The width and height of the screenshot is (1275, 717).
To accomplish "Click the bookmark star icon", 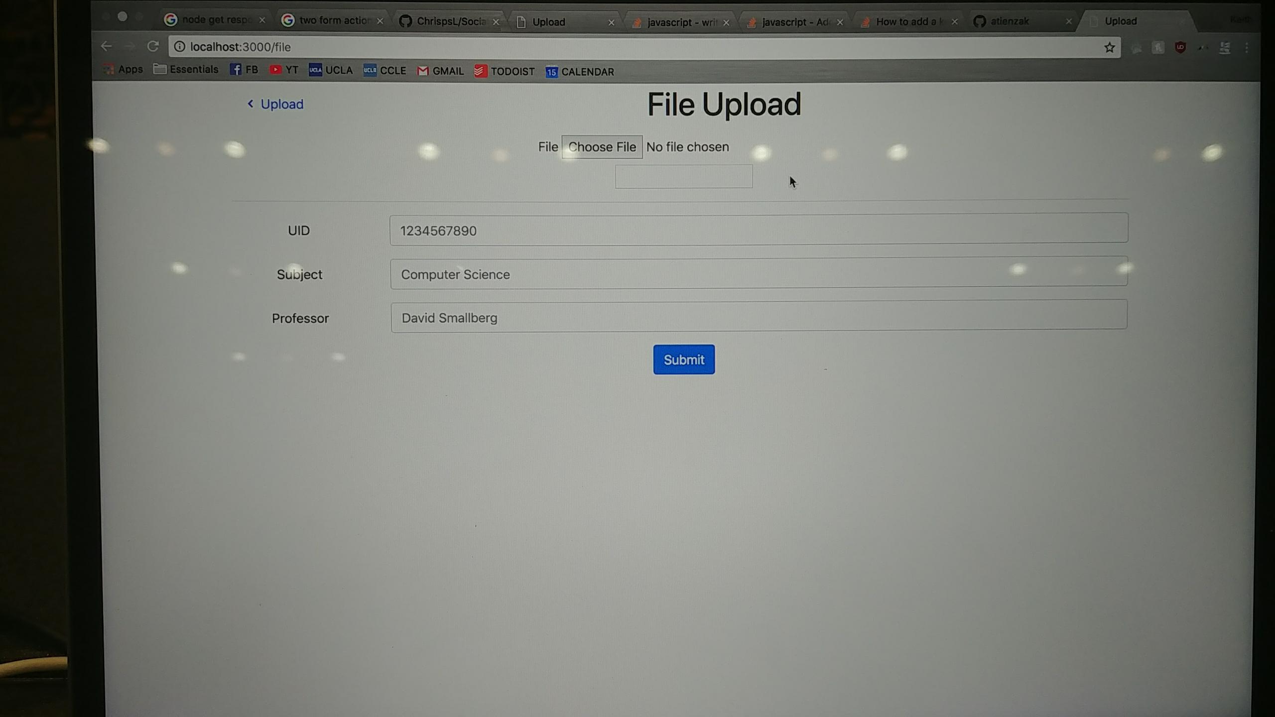I will coord(1109,48).
